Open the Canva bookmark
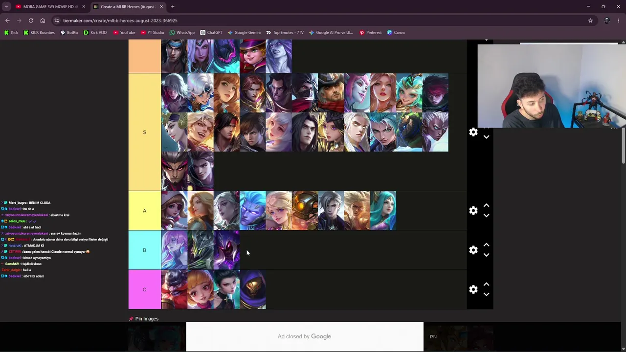Screen dimensions: 626x352 396,33
